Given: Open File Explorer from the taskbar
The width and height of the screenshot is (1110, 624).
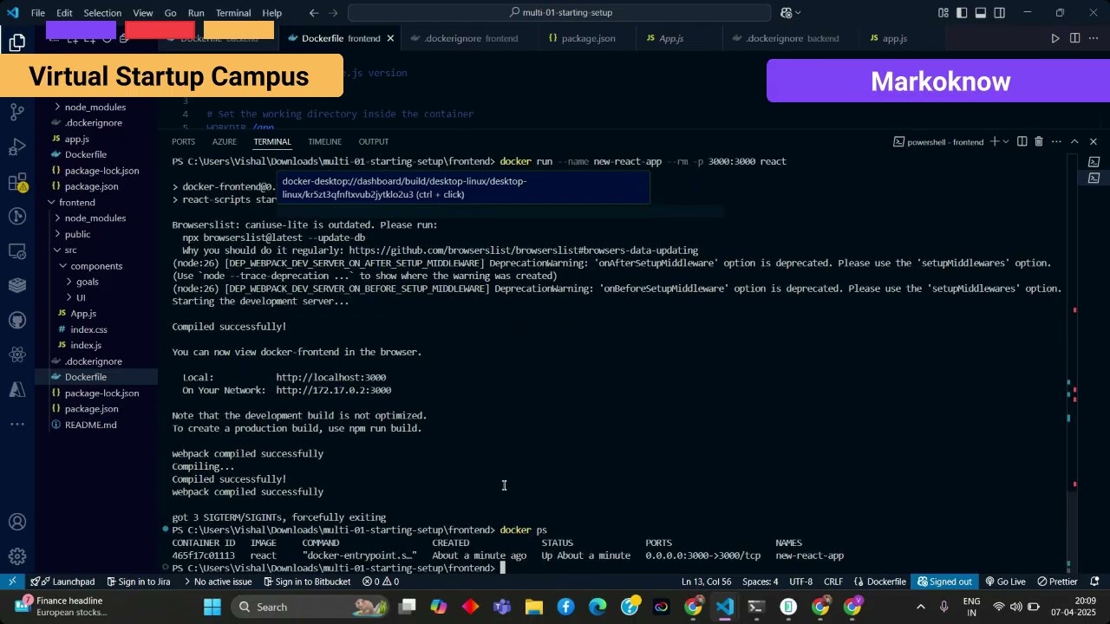Looking at the screenshot, I should coord(534,607).
